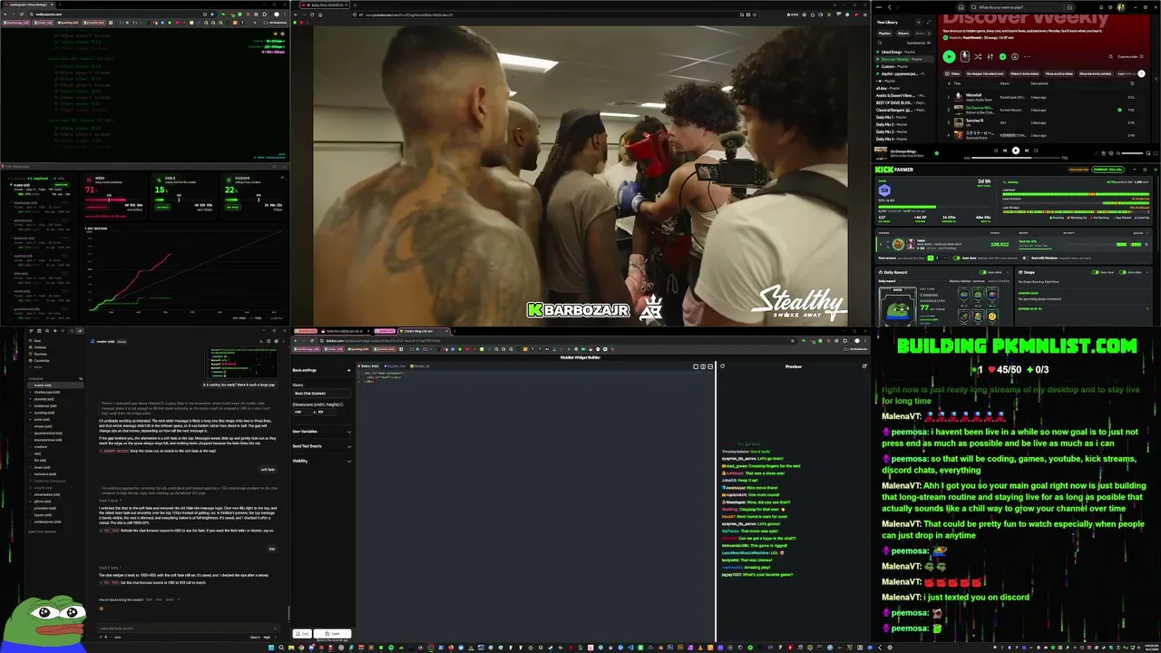This screenshot has width=1161, height=653.
Task: Click big green Play button in Discover Weekly
Action: [949, 56]
